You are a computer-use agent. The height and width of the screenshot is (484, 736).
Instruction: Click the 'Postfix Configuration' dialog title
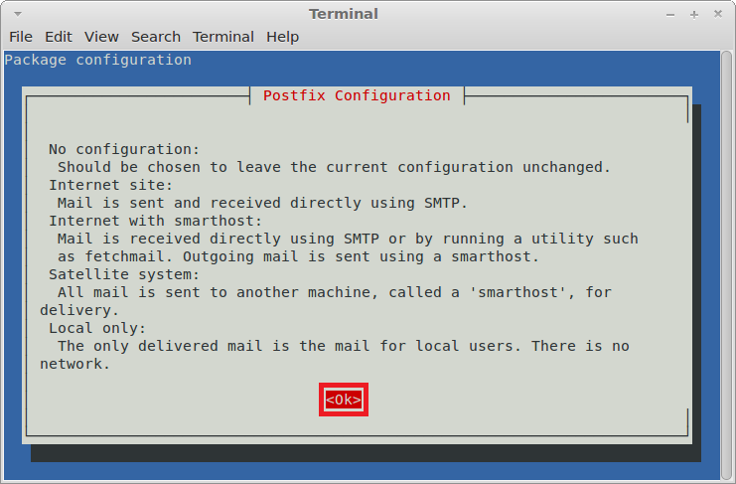pyautogui.click(x=357, y=95)
